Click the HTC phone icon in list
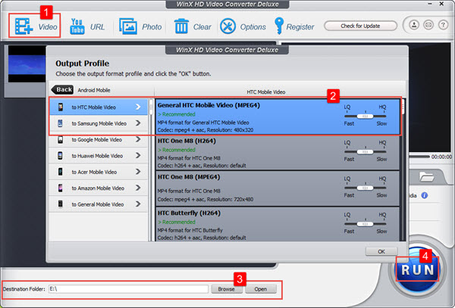 pyautogui.click(x=60, y=107)
